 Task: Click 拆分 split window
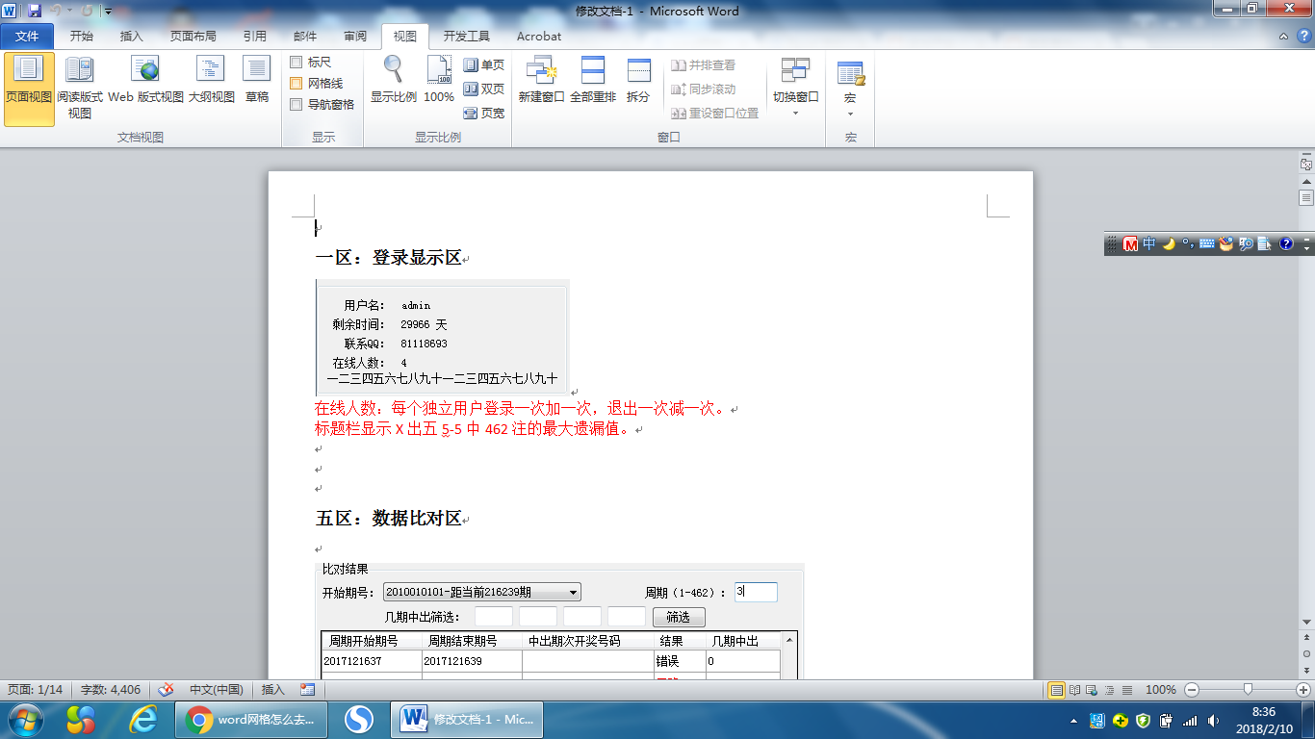pos(638,81)
